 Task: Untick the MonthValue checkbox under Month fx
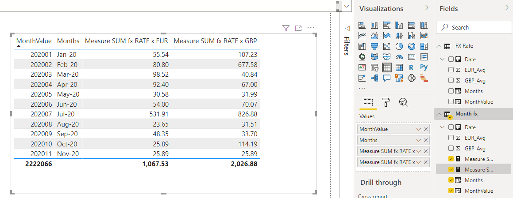451,191
